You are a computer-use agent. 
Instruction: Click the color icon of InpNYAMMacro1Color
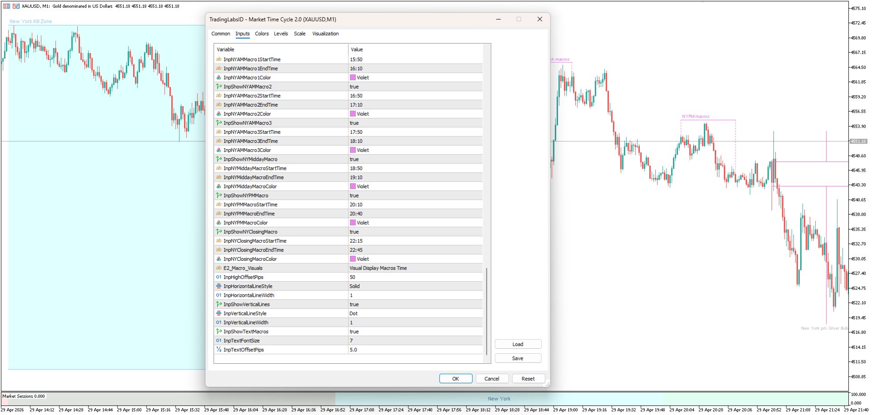point(219,78)
